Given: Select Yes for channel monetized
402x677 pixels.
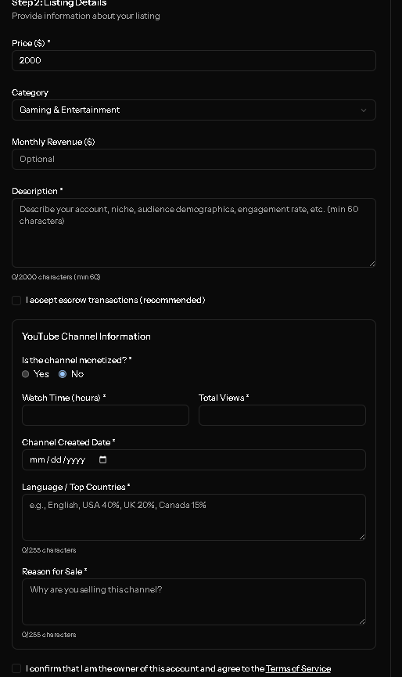Looking at the screenshot, I should (x=26, y=374).
